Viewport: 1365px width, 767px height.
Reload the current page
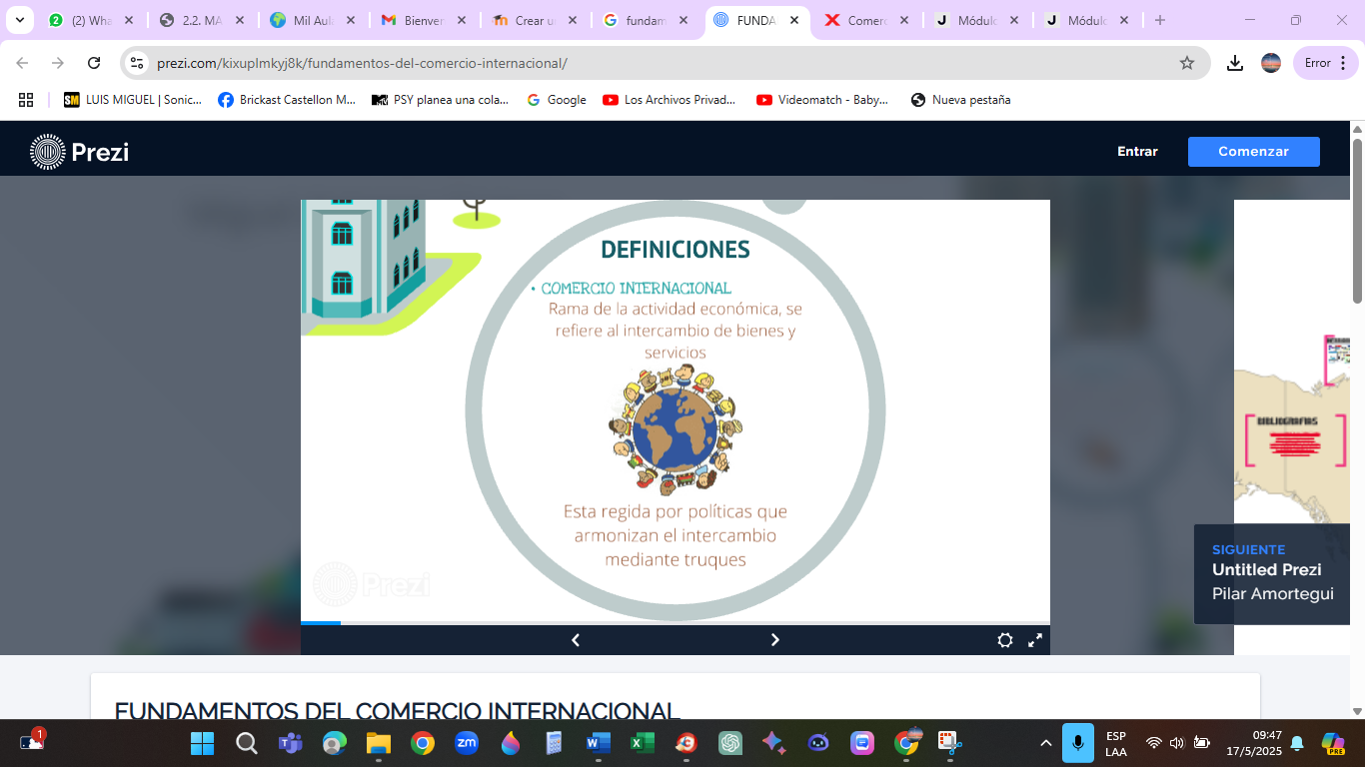coord(94,63)
